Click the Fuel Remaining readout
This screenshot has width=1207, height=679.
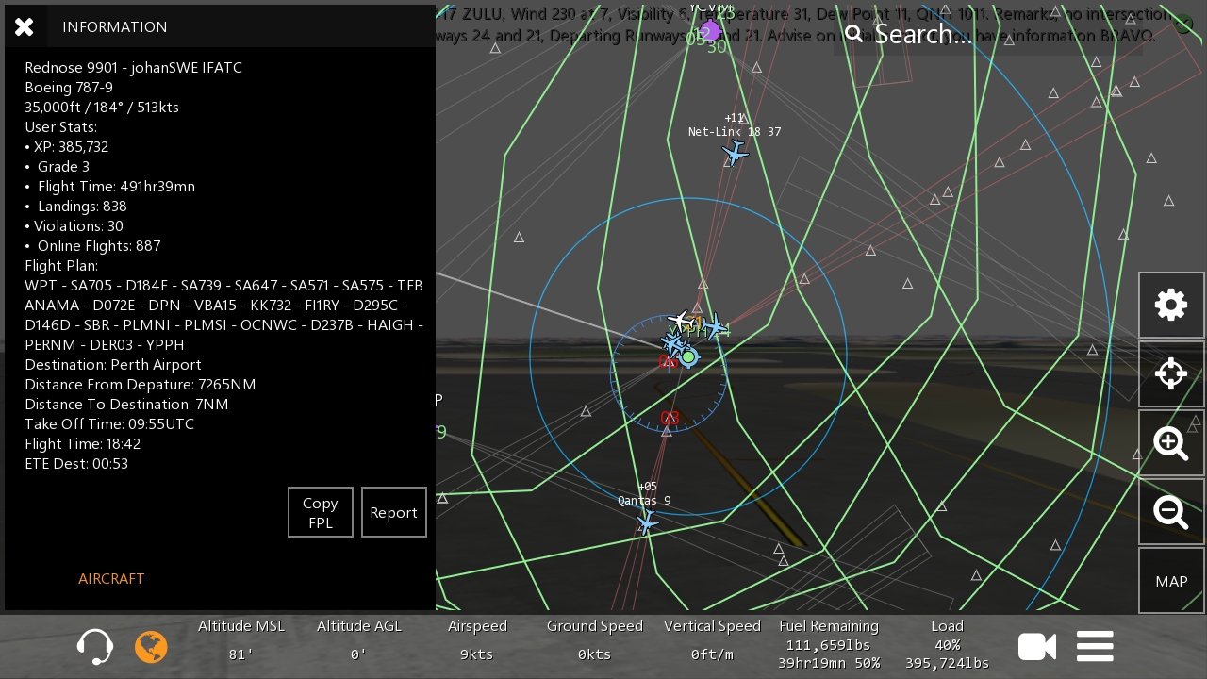point(829,644)
